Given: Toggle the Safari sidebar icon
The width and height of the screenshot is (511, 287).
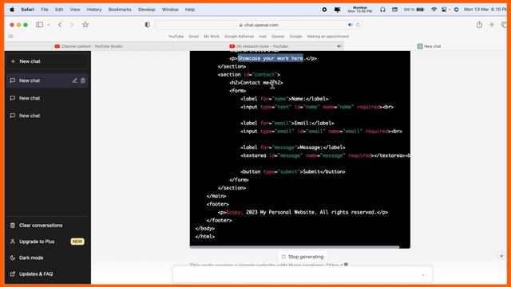Looking at the screenshot, I should point(39,25).
